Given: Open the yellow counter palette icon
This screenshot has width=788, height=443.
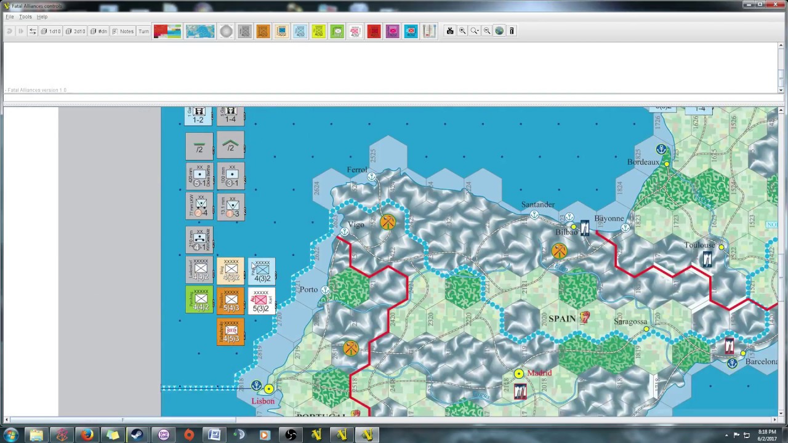Looking at the screenshot, I should pos(318,31).
